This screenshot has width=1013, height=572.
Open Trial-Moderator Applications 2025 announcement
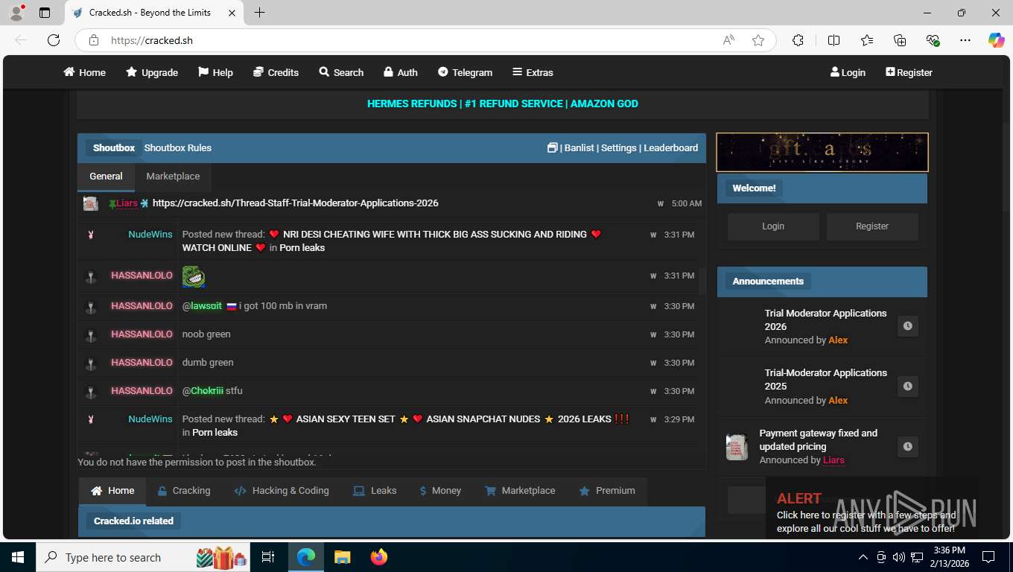click(825, 379)
